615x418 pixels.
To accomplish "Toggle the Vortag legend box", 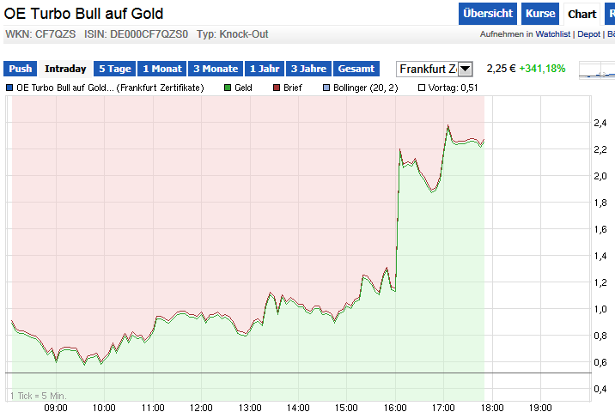I will click(x=422, y=88).
